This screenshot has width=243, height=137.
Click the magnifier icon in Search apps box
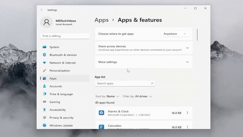(x=152, y=83)
